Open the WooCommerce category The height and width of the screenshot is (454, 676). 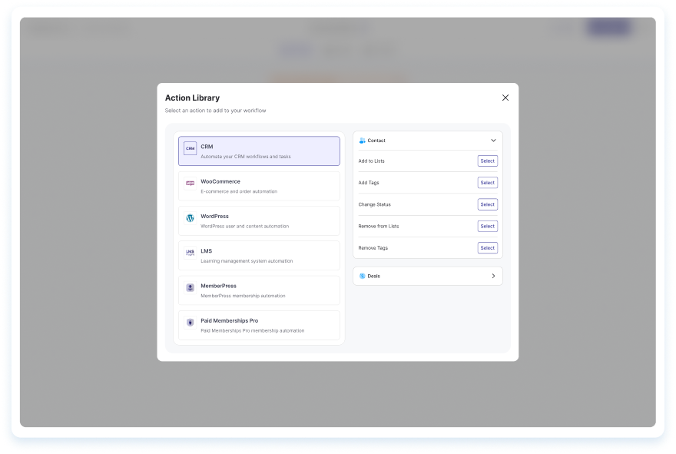click(259, 186)
